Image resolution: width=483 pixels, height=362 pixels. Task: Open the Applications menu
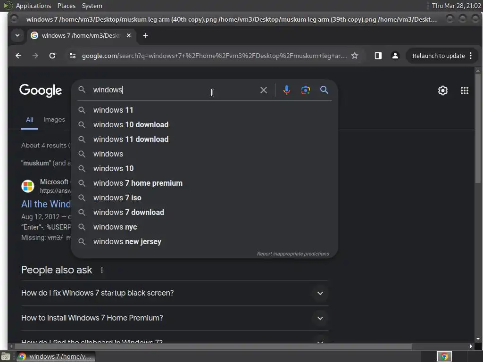(33, 6)
